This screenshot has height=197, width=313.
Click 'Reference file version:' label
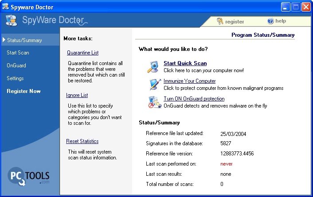(169, 154)
